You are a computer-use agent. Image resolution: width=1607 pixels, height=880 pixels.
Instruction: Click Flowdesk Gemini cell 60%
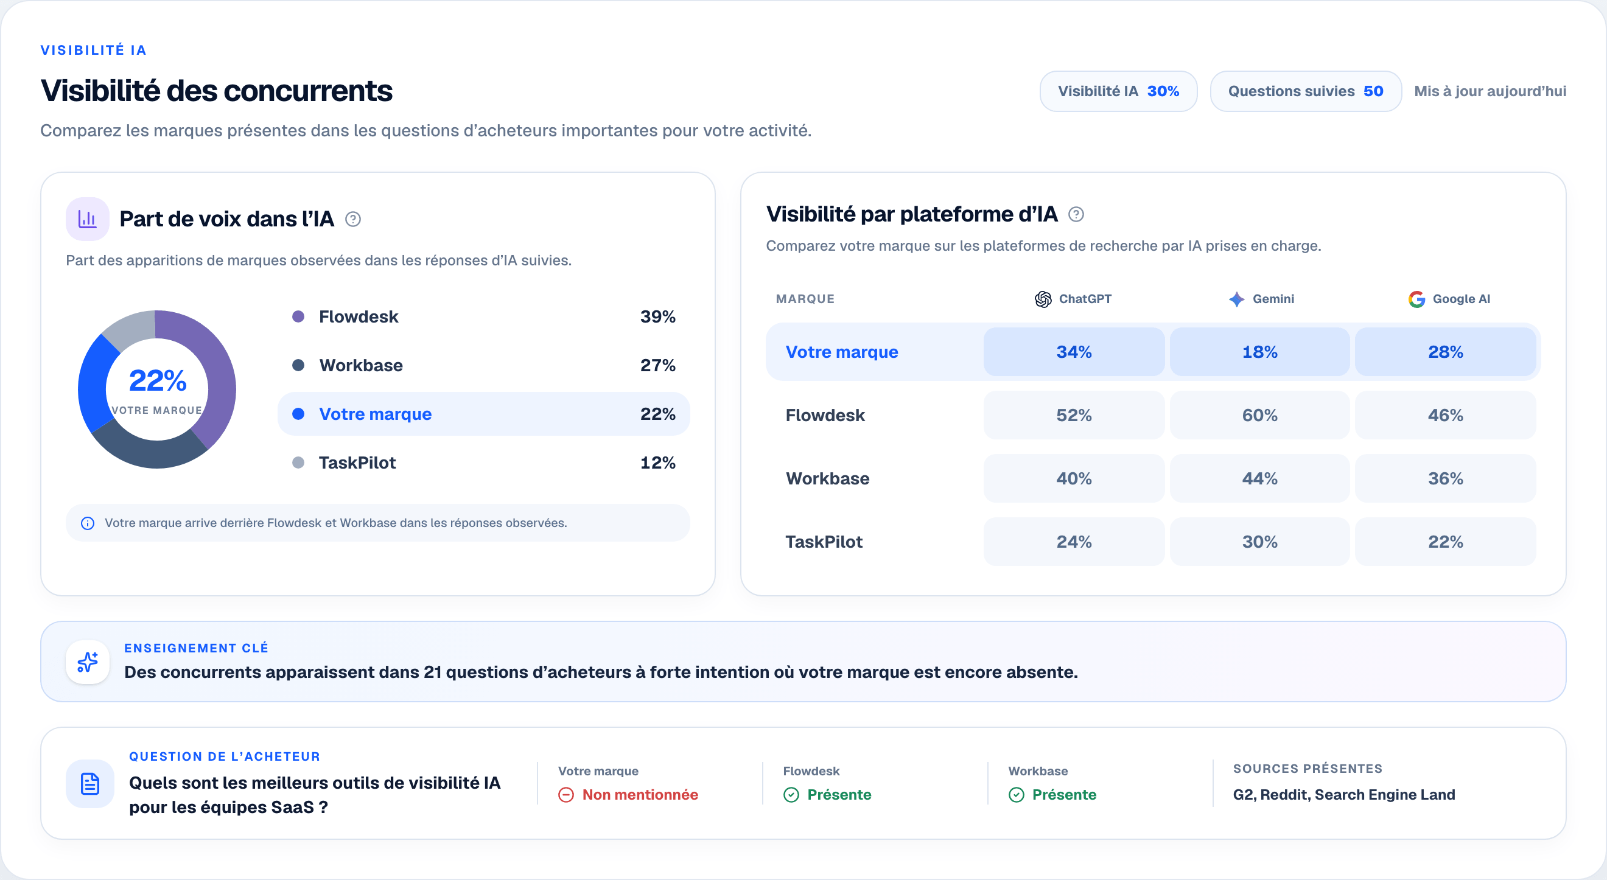pos(1259,416)
